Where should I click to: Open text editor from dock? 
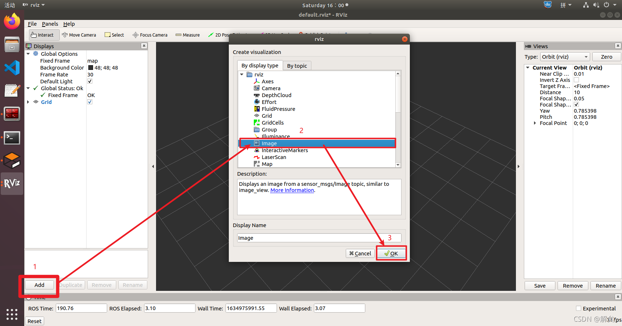point(12,91)
